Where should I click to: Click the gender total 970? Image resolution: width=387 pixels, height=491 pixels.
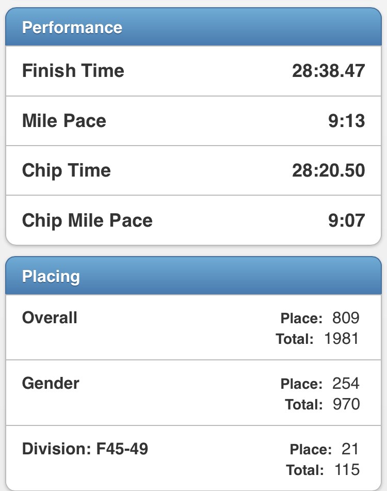pos(346,404)
